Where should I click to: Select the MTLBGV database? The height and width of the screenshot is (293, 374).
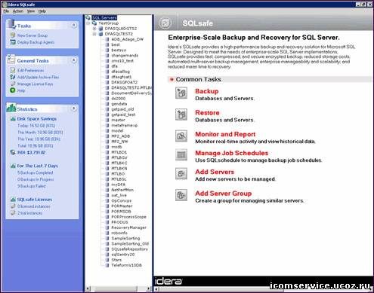click(119, 157)
